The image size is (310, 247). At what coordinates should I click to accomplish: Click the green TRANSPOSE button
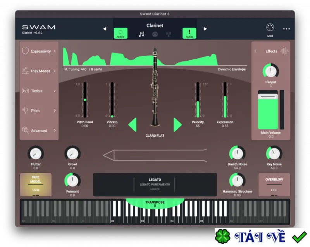155,203
